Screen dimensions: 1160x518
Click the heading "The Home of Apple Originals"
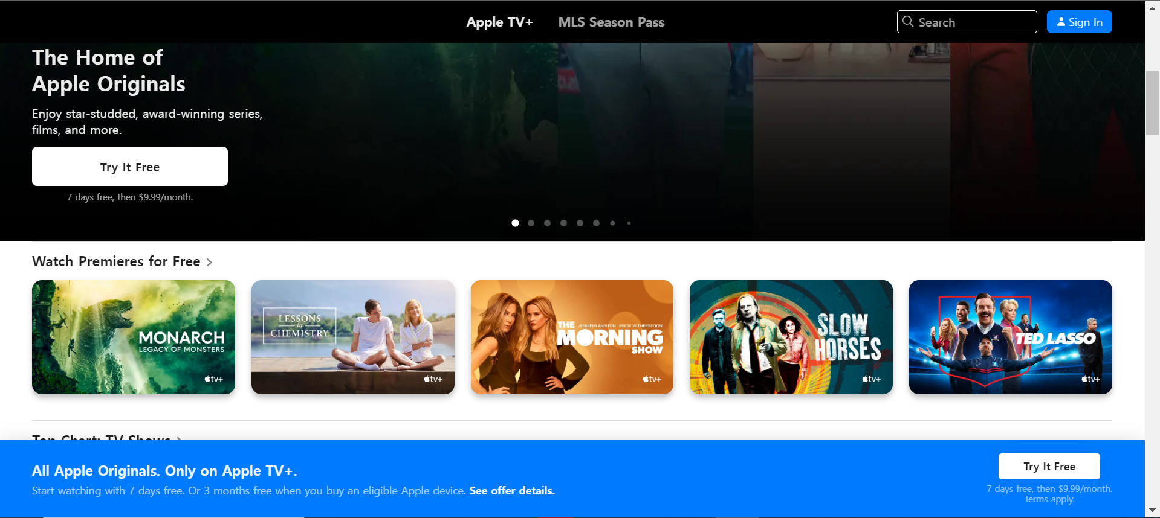[x=109, y=71]
